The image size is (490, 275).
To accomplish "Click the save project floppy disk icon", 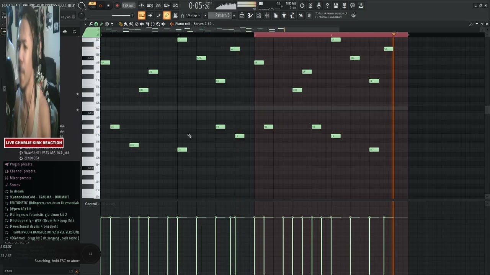I will coord(336,6).
